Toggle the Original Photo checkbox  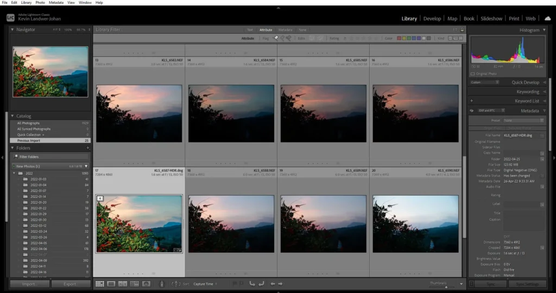pyautogui.click(x=472, y=73)
